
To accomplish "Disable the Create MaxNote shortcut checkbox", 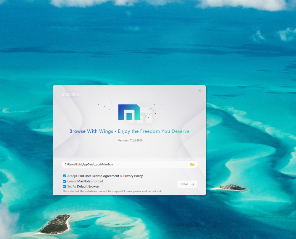I will pyautogui.click(x=65, y=181).
